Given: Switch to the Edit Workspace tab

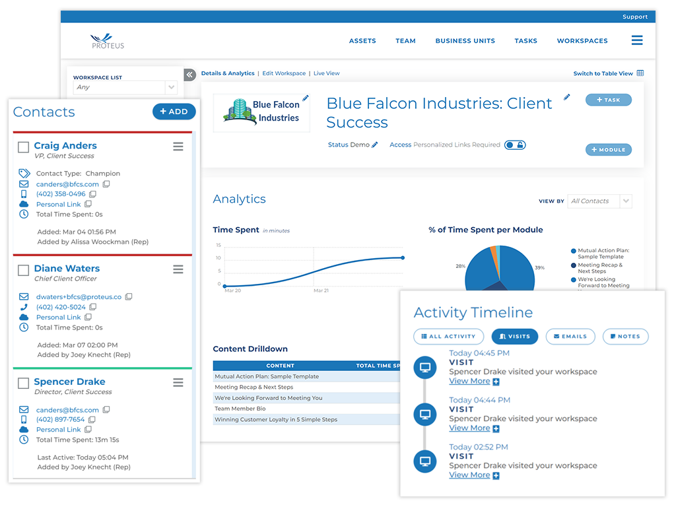Looking at the screenshot, I should [284, 73].
